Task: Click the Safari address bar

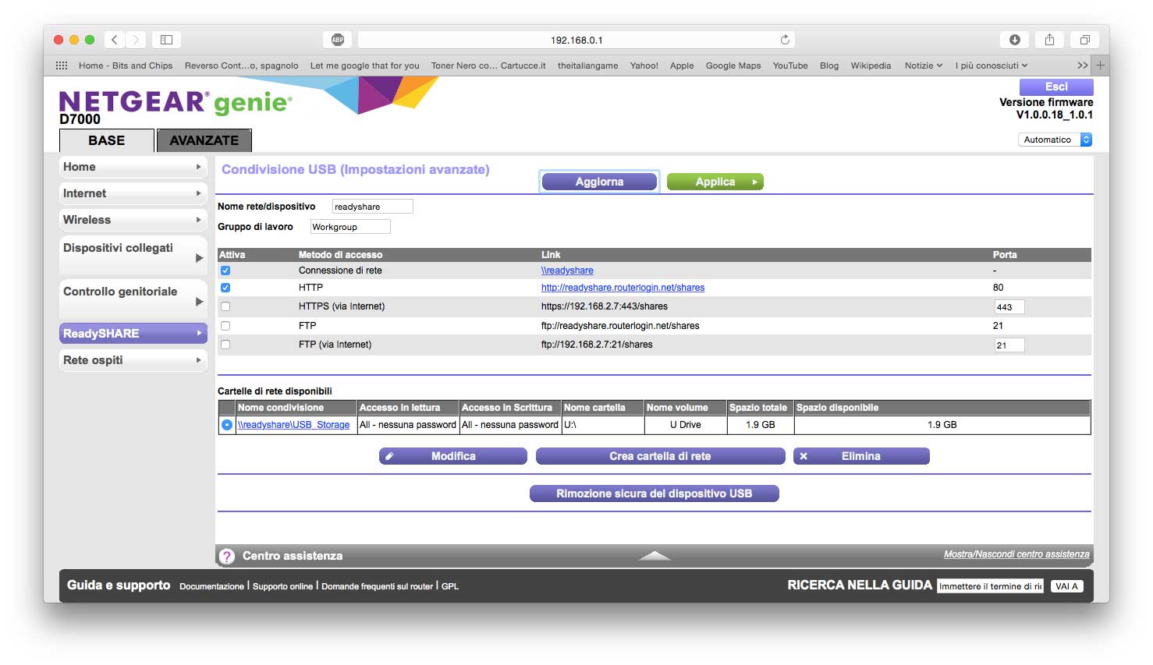Action: click(x=576, y=40)
